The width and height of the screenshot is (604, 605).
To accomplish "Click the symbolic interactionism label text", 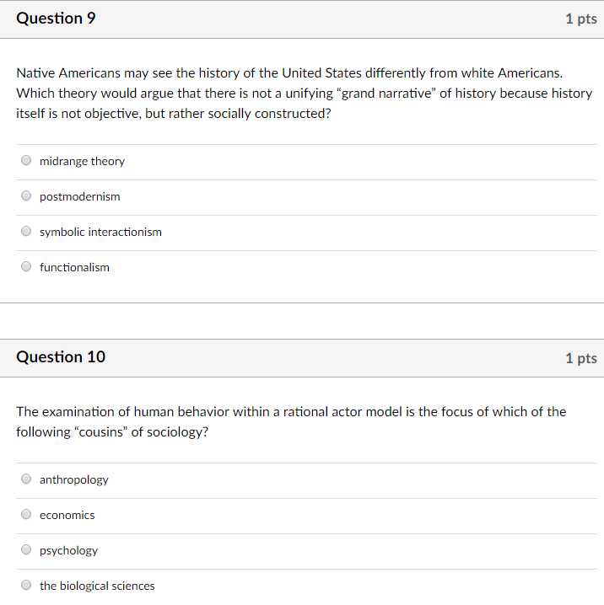I will click(x=100, y=232).
